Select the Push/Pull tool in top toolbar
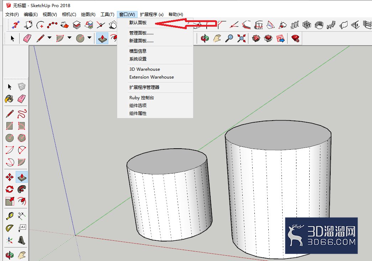This screenshot has height=261, width=372. (x=102, y=38)
